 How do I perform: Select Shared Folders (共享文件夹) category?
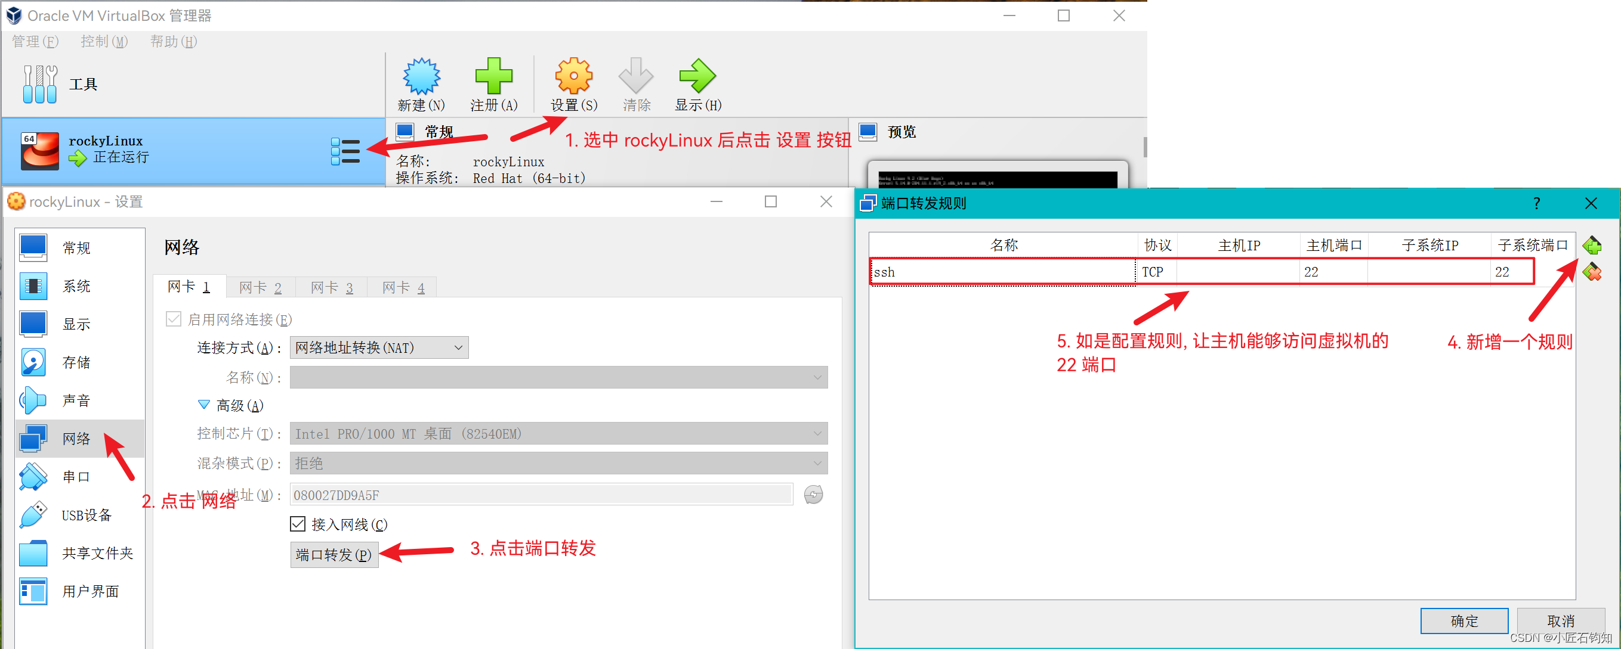pos(81,553)
